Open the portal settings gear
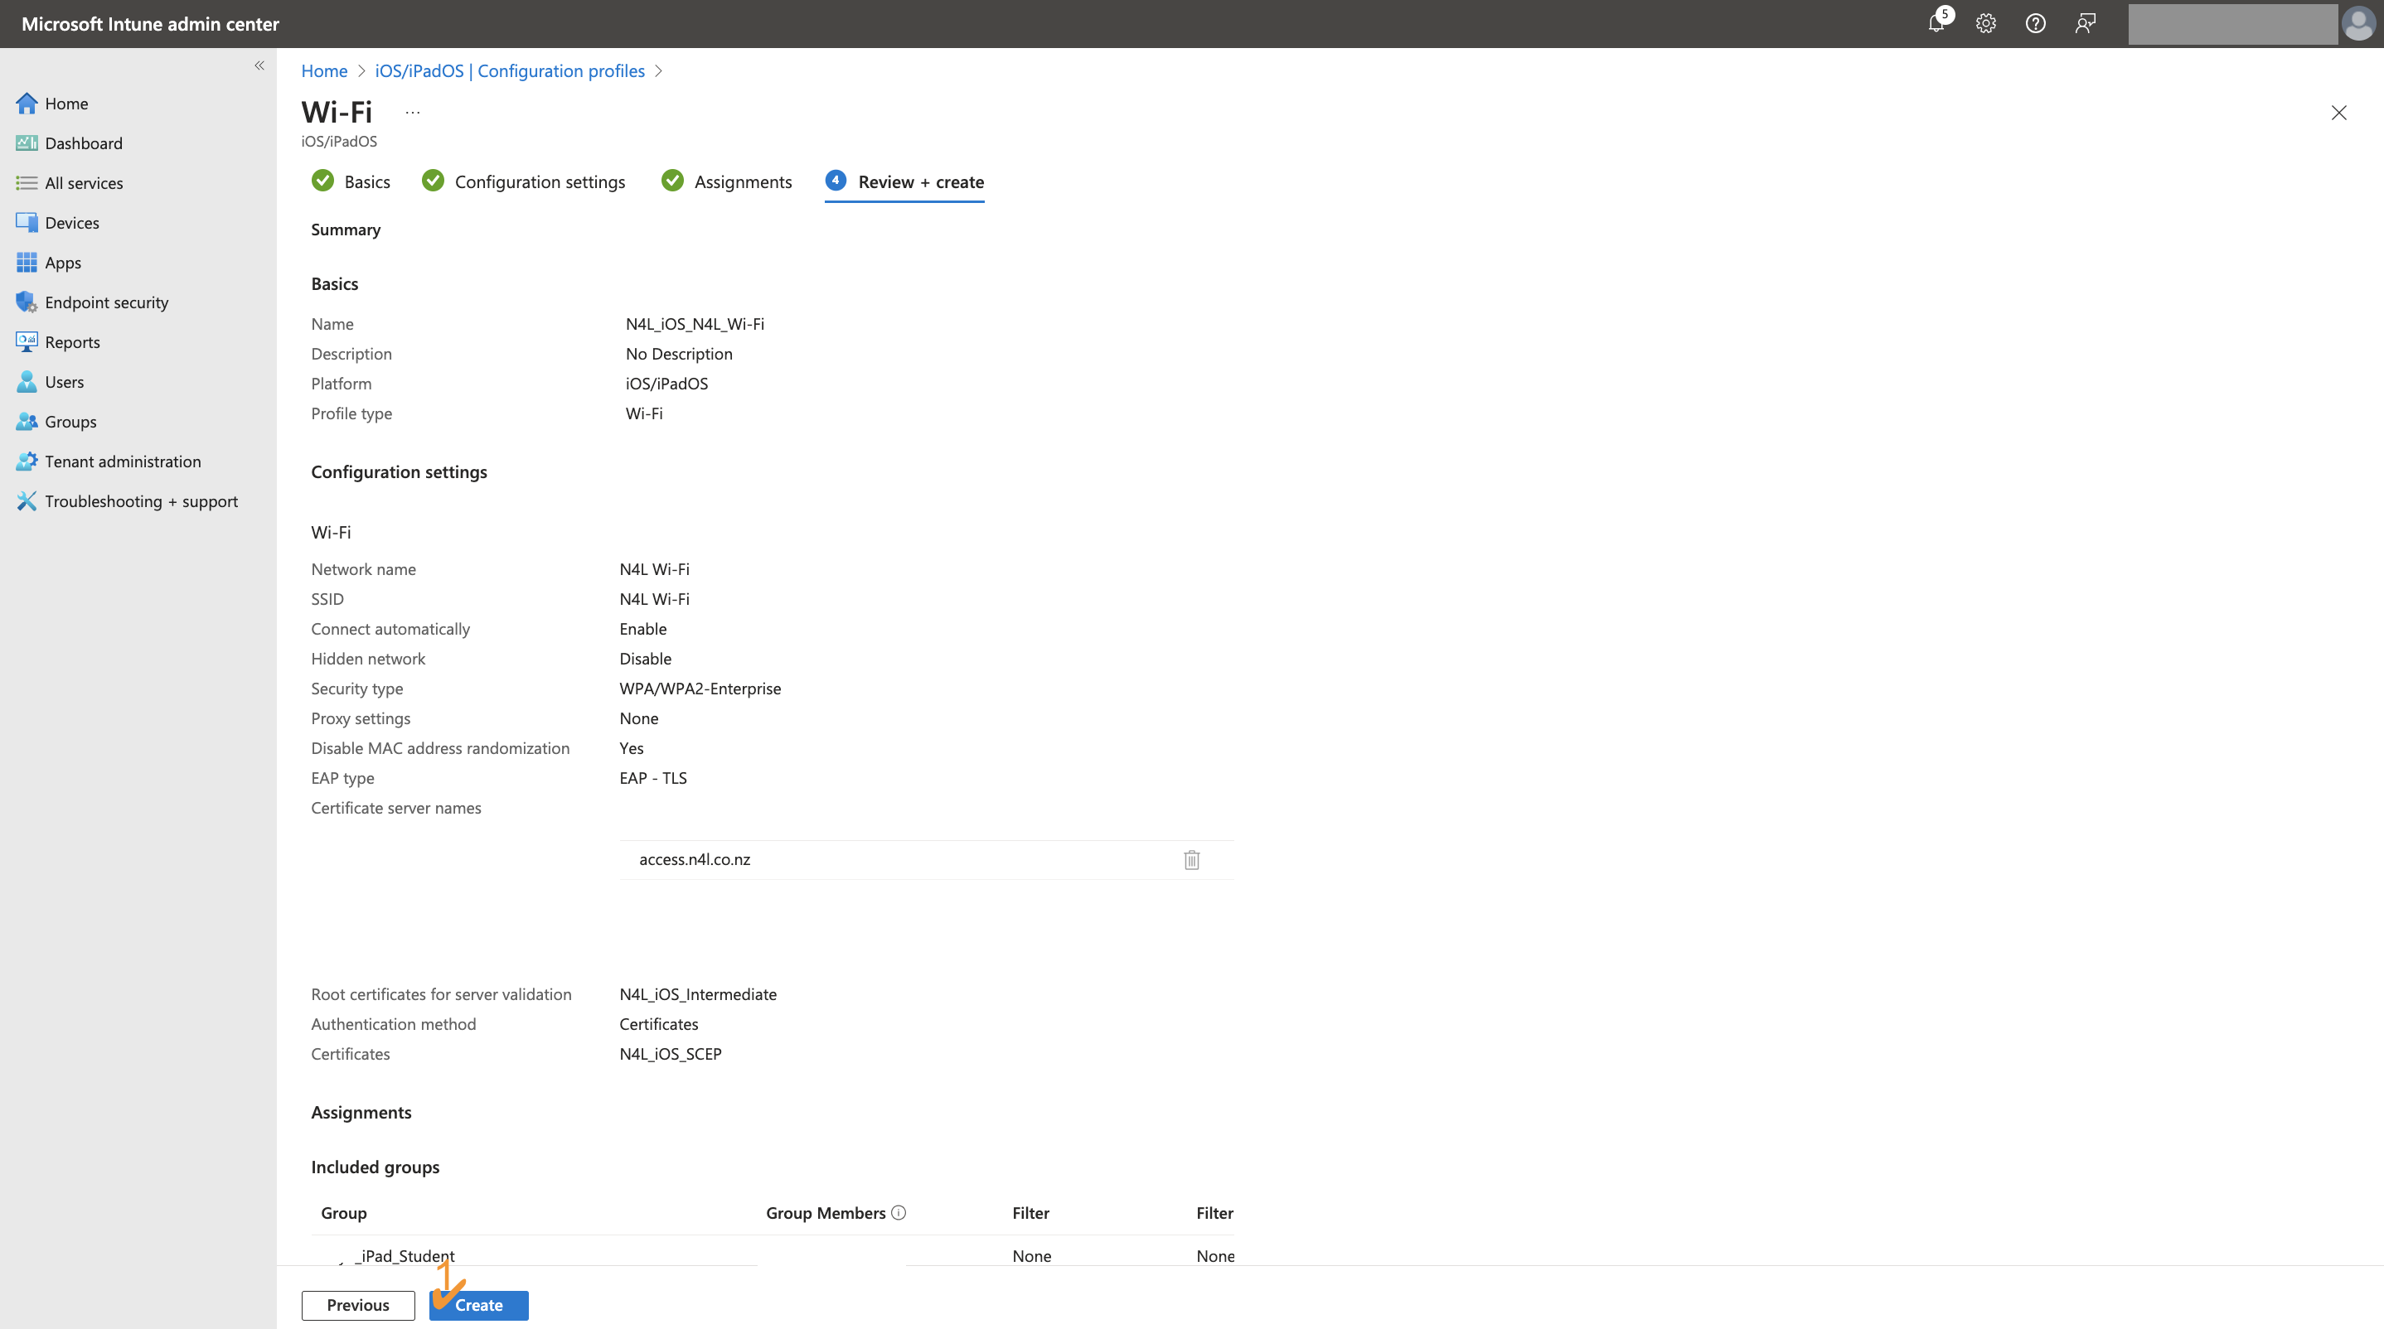Screen dimensions: 2384x1329 [1985, 23]
